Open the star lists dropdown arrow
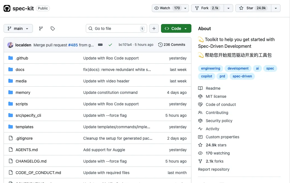The image size is (290, 183). [276, 8]
